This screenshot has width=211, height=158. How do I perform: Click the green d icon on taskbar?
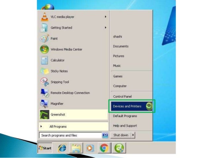coord(119,148)
